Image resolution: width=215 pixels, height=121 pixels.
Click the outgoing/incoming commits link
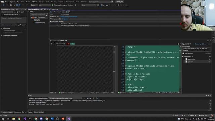click(11, 15)
